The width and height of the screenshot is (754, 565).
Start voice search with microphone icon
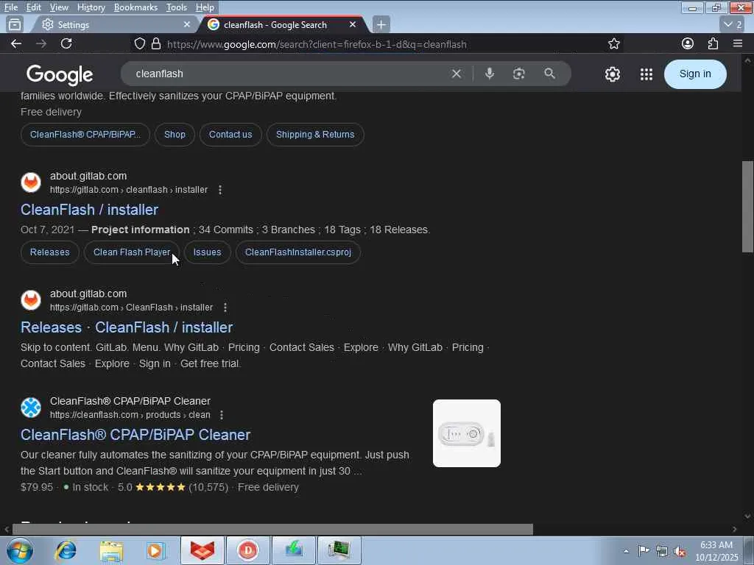(490, 74)
